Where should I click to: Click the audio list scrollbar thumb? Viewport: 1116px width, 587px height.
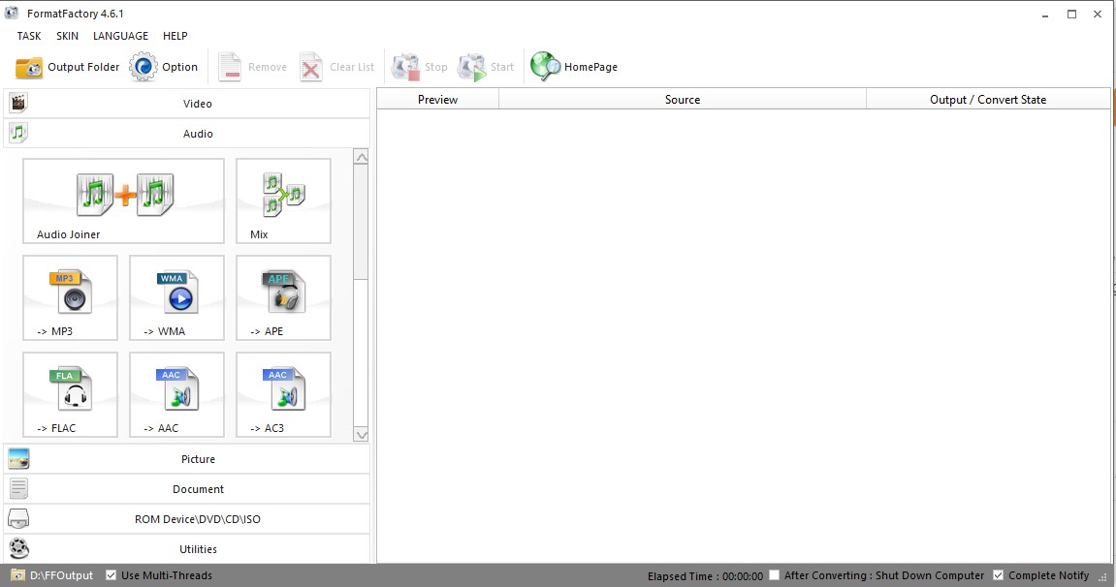(x=361, y=223)
